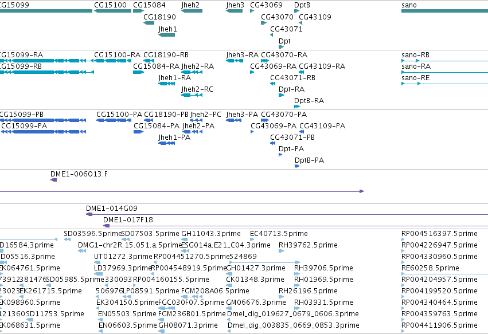The image size is (488, 334).
Task: Open protein Jheh1-PA
Action: click(166, 143)
